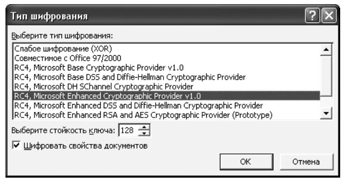Decrease key strength with down spinner arrow
This screenshot has width=342, height=179.
point(144,133)
